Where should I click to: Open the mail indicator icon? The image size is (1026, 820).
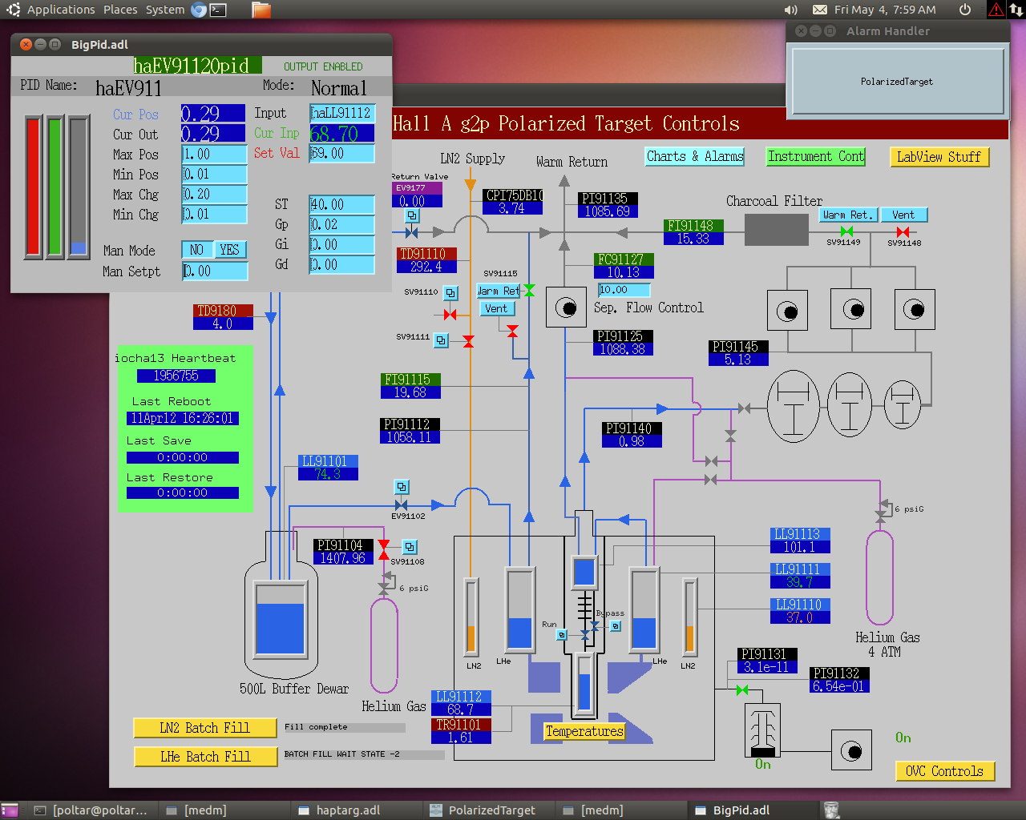point(820,10)
